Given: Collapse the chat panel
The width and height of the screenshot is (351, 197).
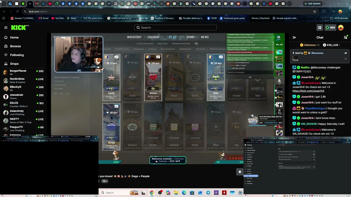Looking at the screenshot, I should pyautogui.click(x=294, y=37).
